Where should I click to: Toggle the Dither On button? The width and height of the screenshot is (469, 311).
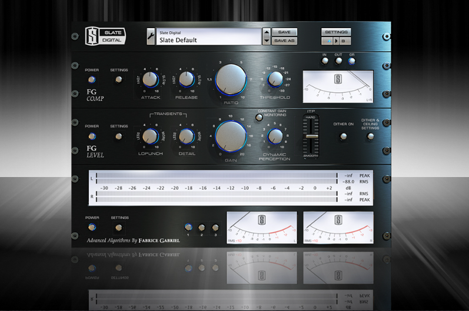pyautogui.click(x=344, y=136)
